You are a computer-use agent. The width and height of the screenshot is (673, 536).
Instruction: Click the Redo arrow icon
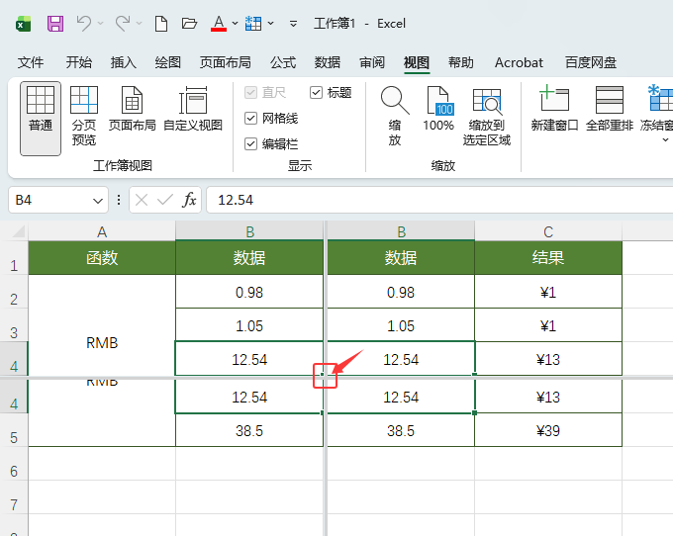point(123,23)
